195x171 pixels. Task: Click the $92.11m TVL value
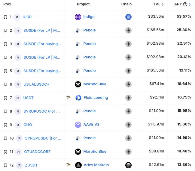[157, 97]
